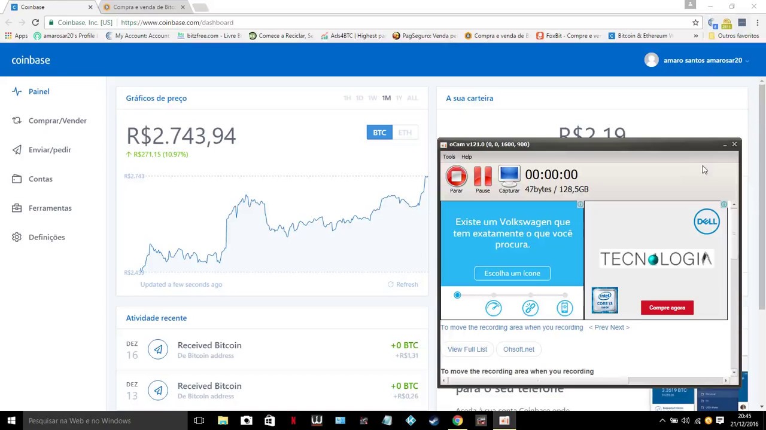Image resolution: width=766 pixels, height=430 pixels.
Task: Open the notification center icon
Action: pyautogui.click(x=720, y=420)
